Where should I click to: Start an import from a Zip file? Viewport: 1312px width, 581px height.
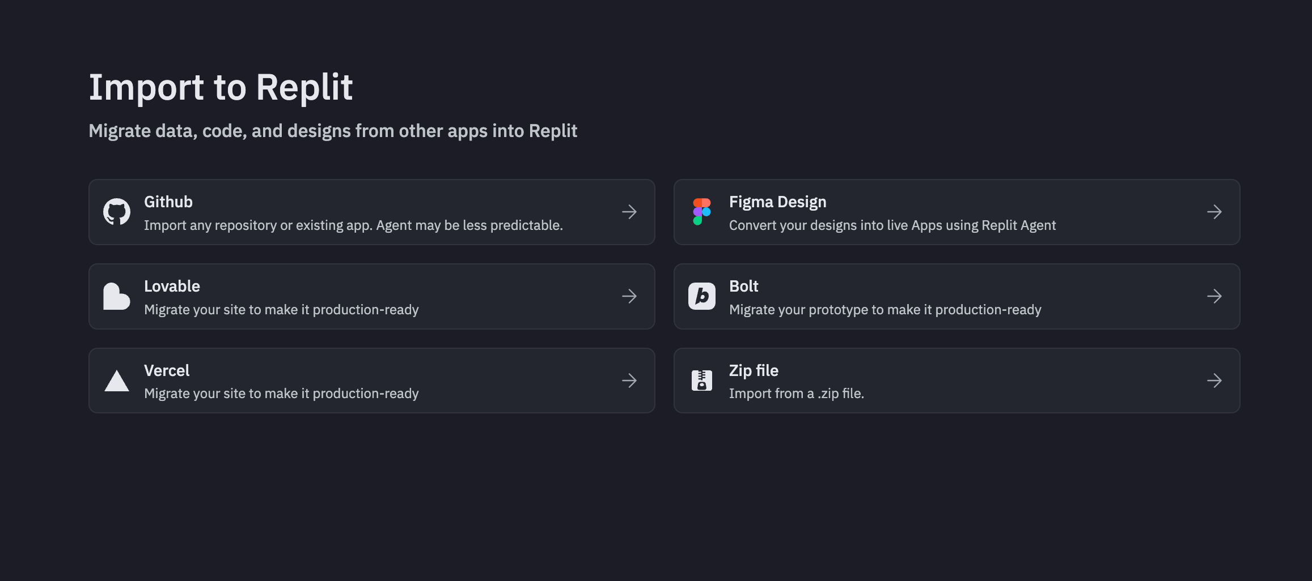(957, 380)
